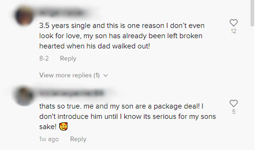Like the "3.5 years single" comment
Screen dimensions: 257x150
(x=233, y=23)
